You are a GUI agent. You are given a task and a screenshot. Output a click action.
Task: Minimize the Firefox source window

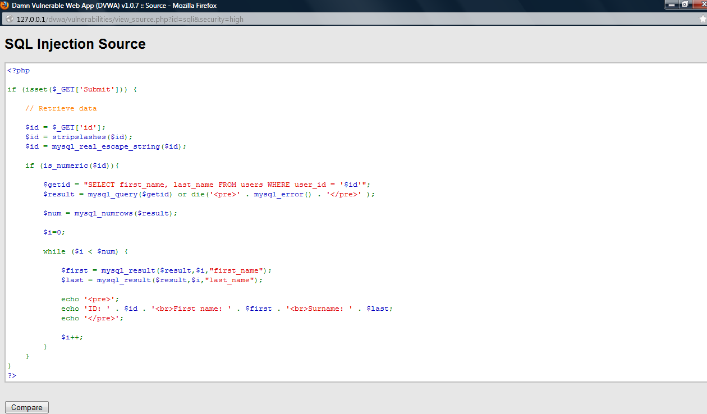672,4
